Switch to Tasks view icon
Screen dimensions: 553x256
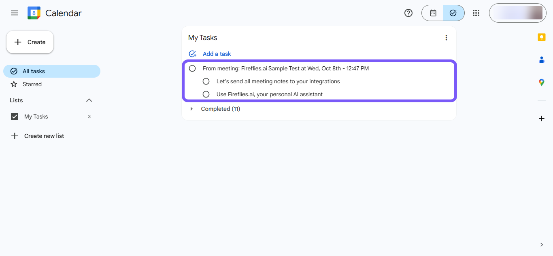click(x=453, y=13)
